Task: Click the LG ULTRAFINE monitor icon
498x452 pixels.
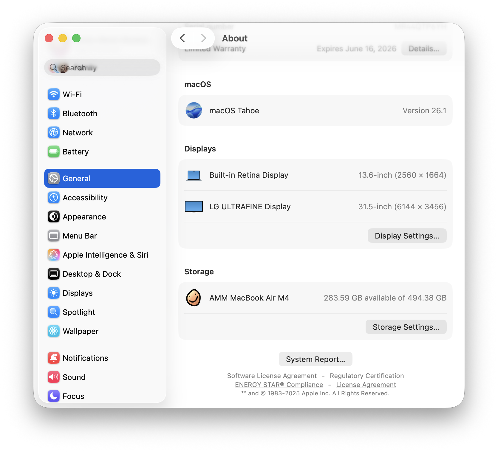Action: 194,206
